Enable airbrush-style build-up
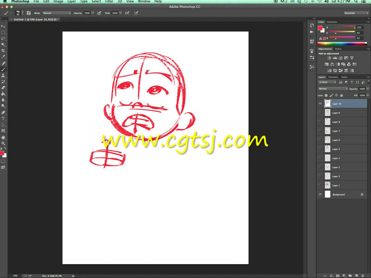This screenshot has height=278, width=371. click(x=127, y=13)
